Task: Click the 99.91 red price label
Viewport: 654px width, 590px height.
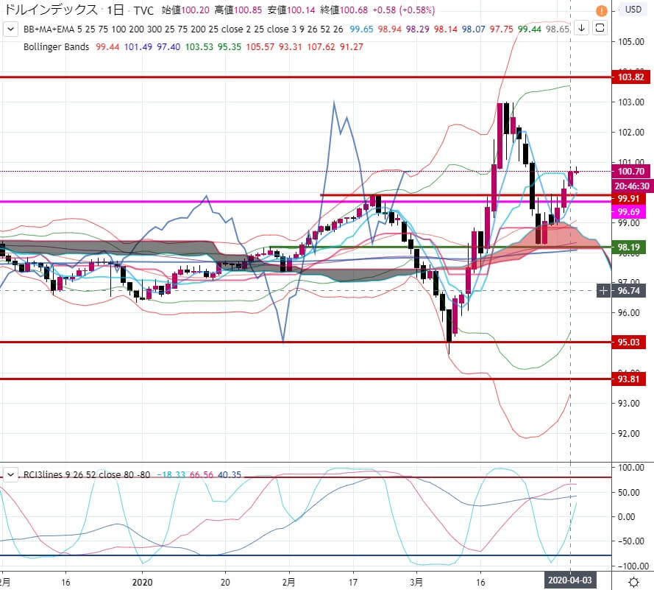Action: tap(628, 199)
